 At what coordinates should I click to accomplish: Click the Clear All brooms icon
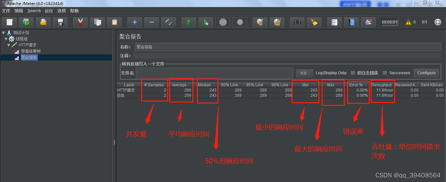coord(277,22)
